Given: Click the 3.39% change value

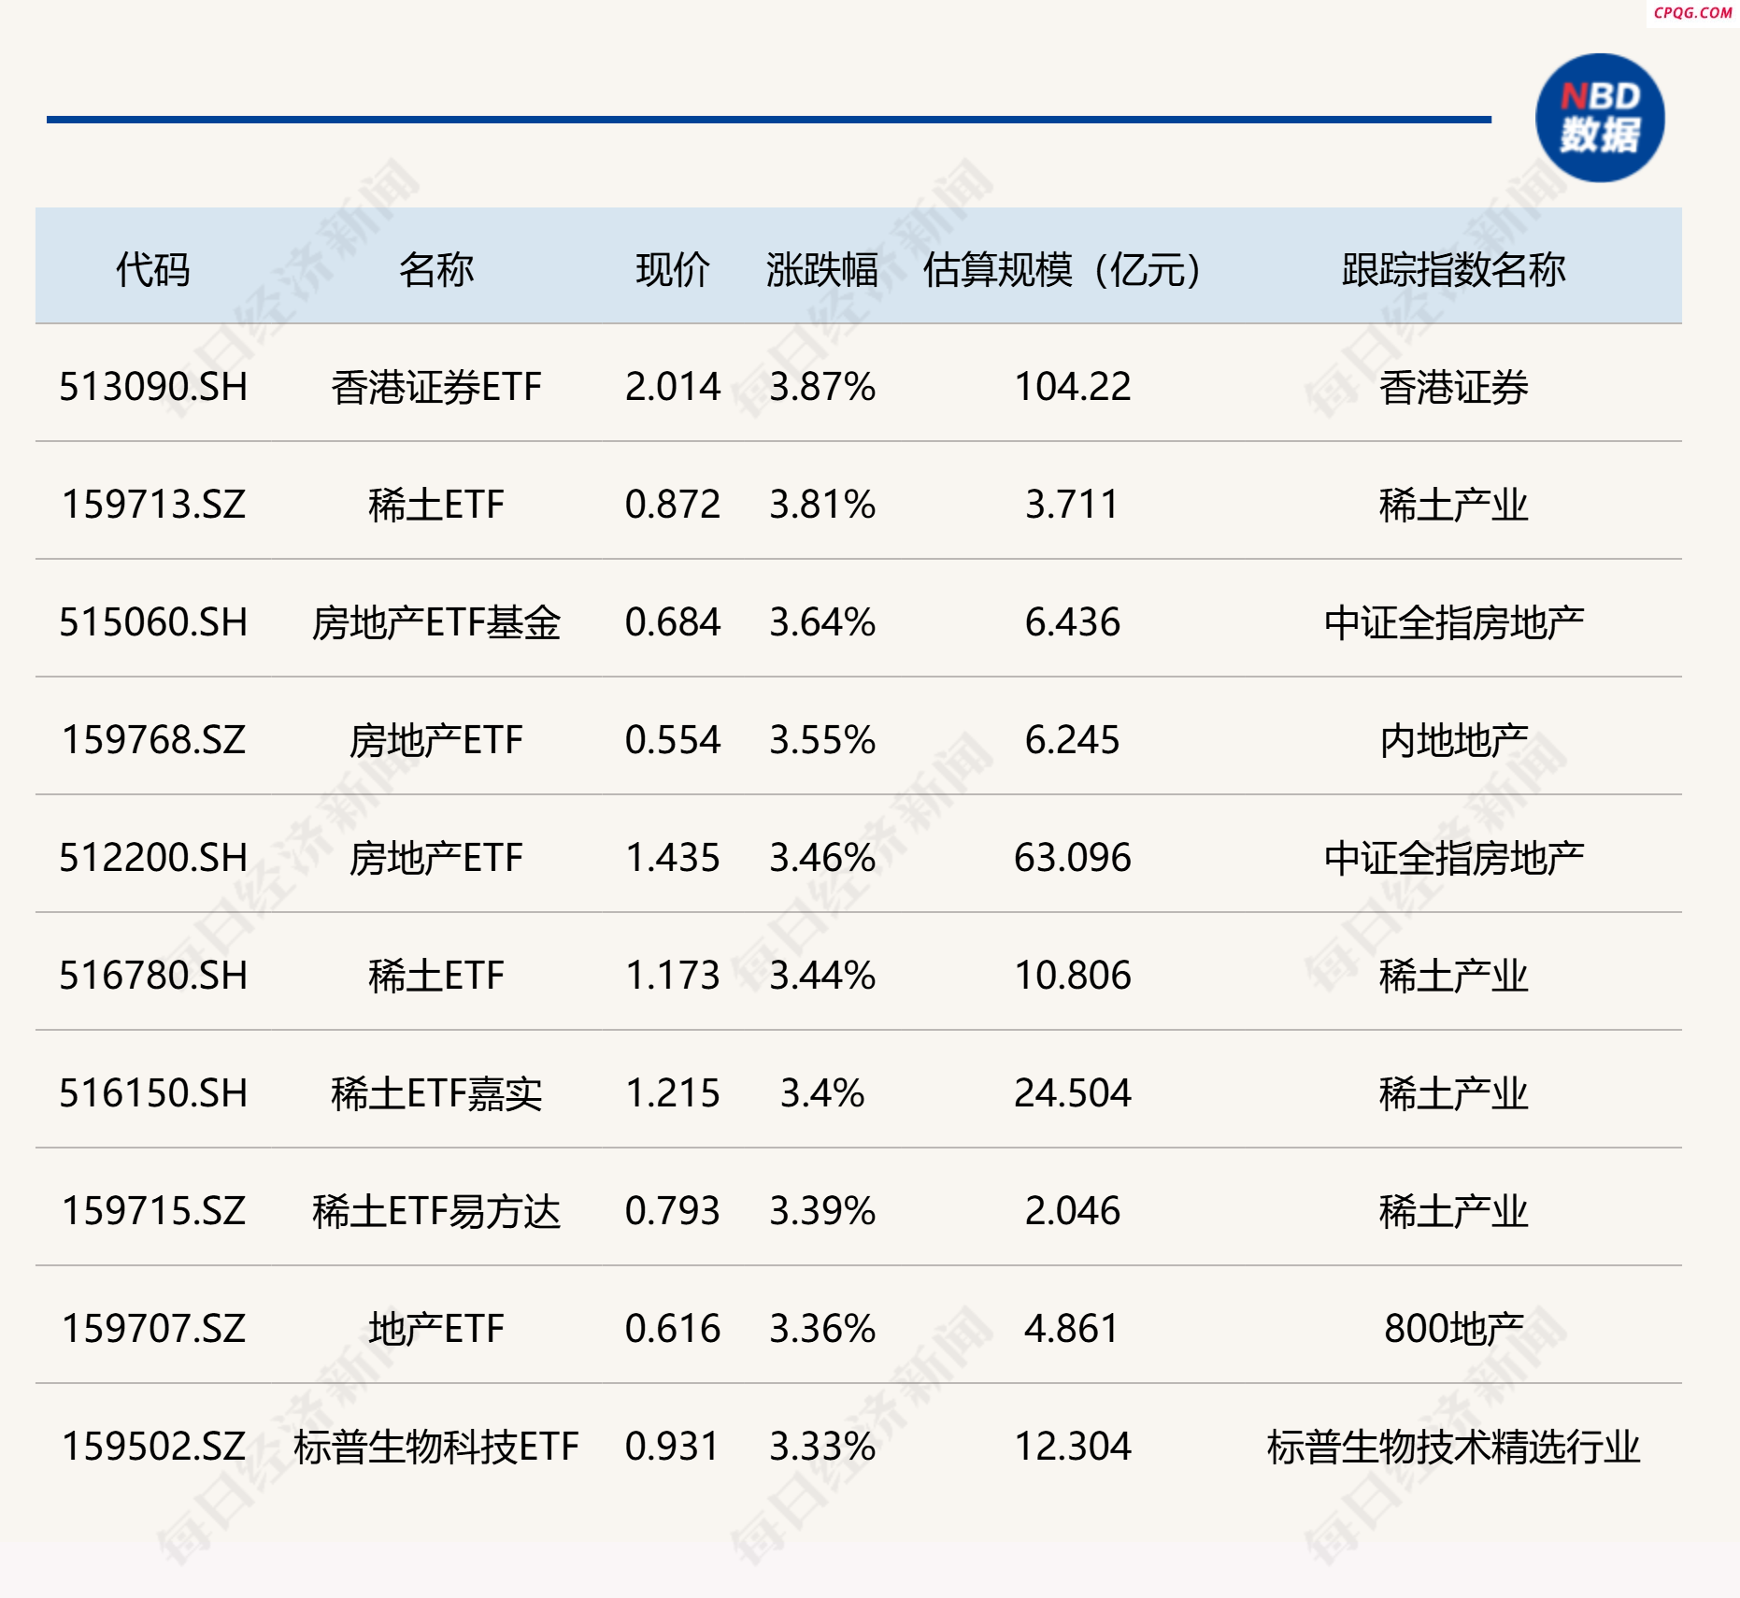Looking at the screenshot, I should [822, 1211].
